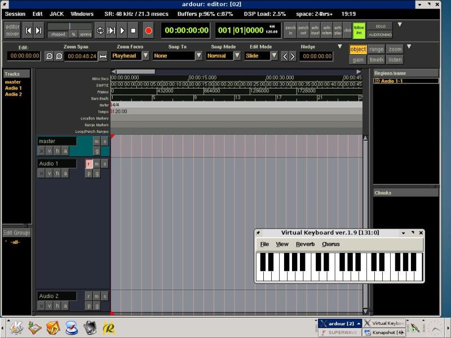Disable follow playhead (follow PH) button
The height and width of the screenshot is (338, 451).
[x=359, y=30]
